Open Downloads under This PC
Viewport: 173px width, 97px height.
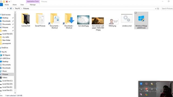click(x=6, y=68)
